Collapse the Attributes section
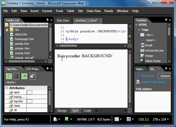The image size is (176, 127). pos(7,88)
